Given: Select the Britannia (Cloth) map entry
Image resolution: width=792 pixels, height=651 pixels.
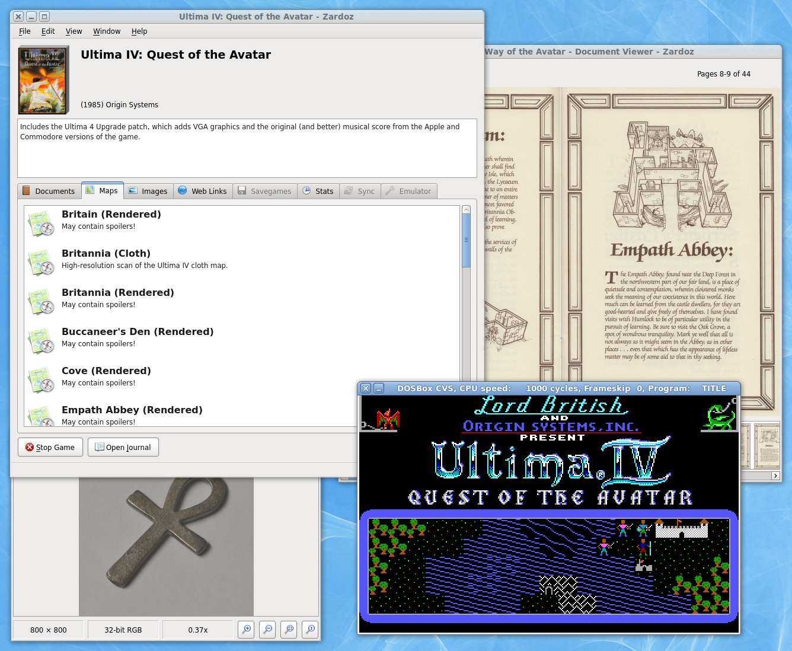Looking at the screenshot, I should (x=106, y=254).
